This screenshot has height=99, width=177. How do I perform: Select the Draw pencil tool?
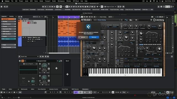tap(71, 7)
